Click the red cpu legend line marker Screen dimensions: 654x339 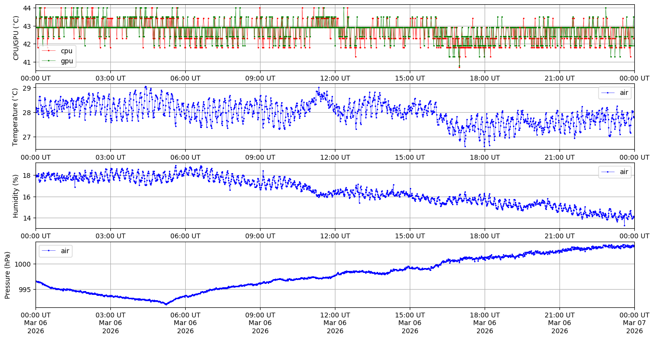pyautogui.click(x=49, y=51)
